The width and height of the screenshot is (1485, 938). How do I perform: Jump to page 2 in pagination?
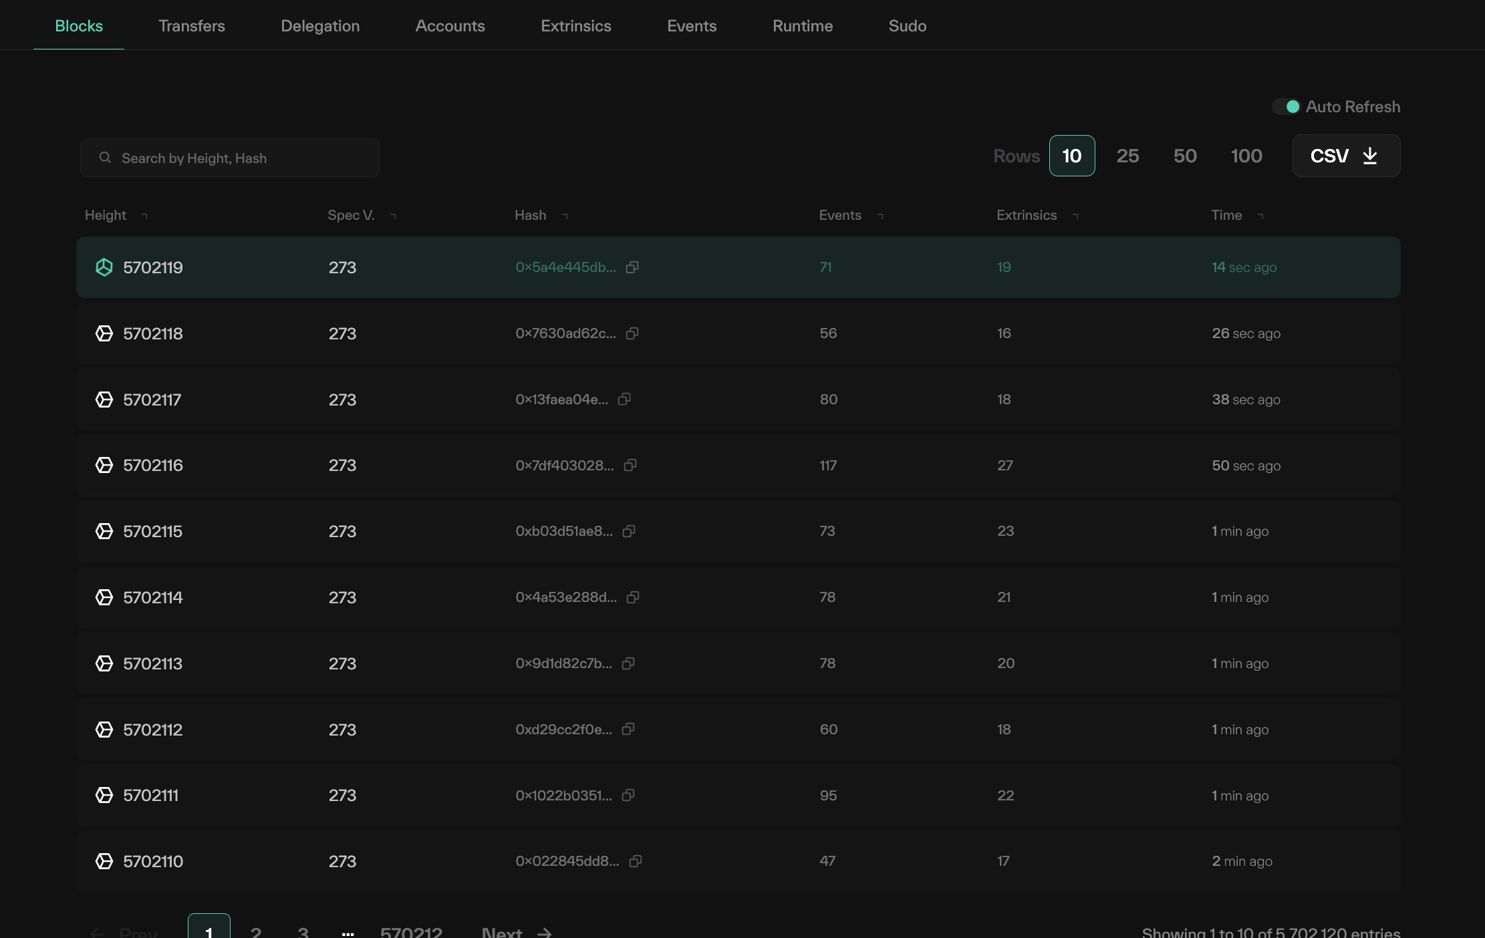click(256, 931)
